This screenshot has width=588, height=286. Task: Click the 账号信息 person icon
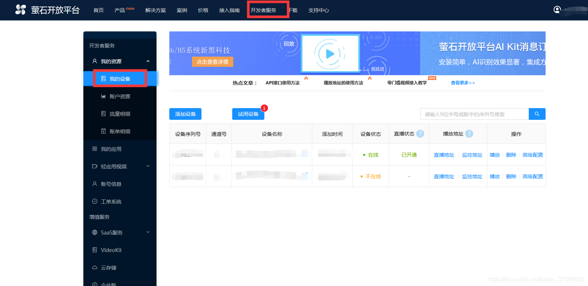(x=95, y=184)
